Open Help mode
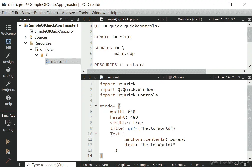252x167 pixels. click(x=8, y=100)
